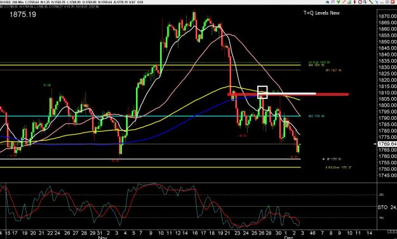Click the dark left-arrow toolbar icon
This screenshot has width=397, height=239.
327,2
